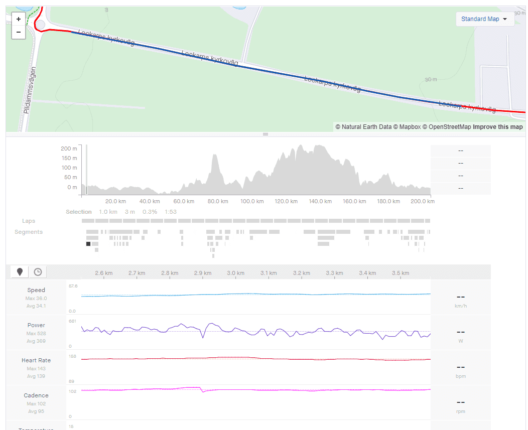Click the Heart Rate chart label
The image size is (528, 430).
point(36,360)
